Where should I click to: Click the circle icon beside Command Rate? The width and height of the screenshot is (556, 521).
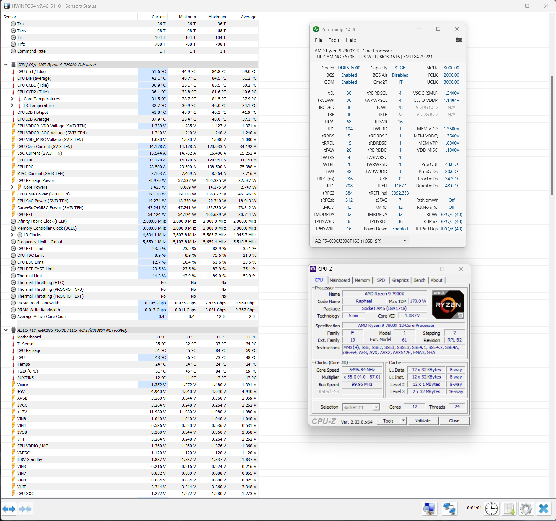tap(13, 51)
